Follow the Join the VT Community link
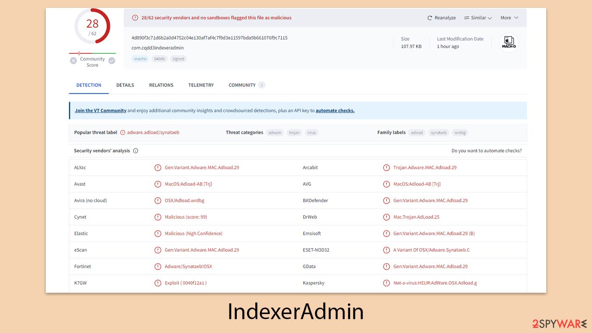Screen dimensions: 592x333 click(x=100, y=111)
